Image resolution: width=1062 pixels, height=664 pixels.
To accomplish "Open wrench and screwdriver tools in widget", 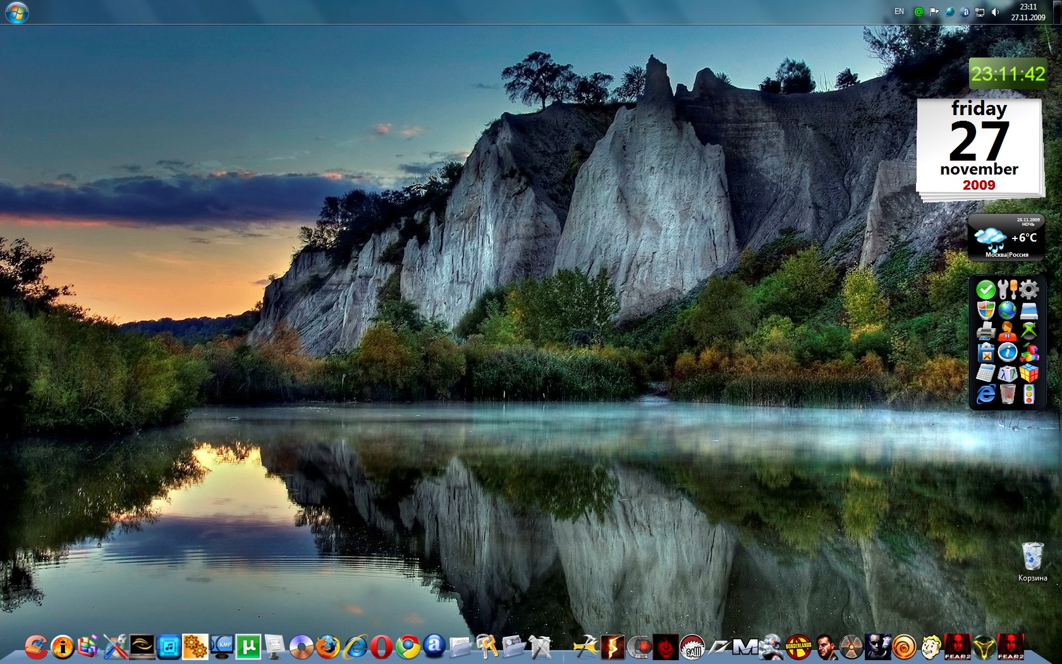I will [1007, 290].
